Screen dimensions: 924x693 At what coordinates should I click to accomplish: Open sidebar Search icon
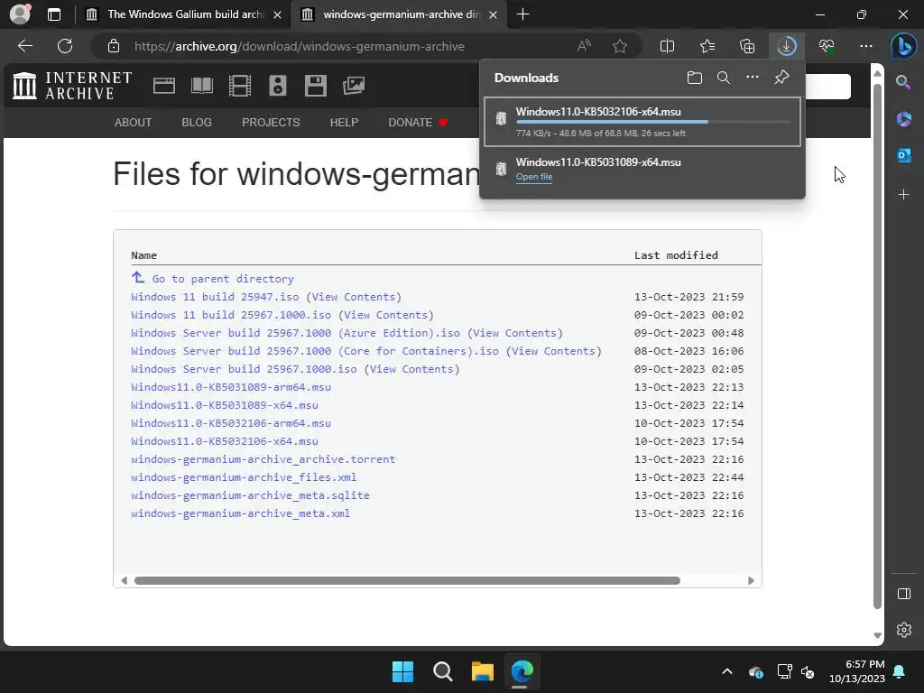(x=903, y=82)
